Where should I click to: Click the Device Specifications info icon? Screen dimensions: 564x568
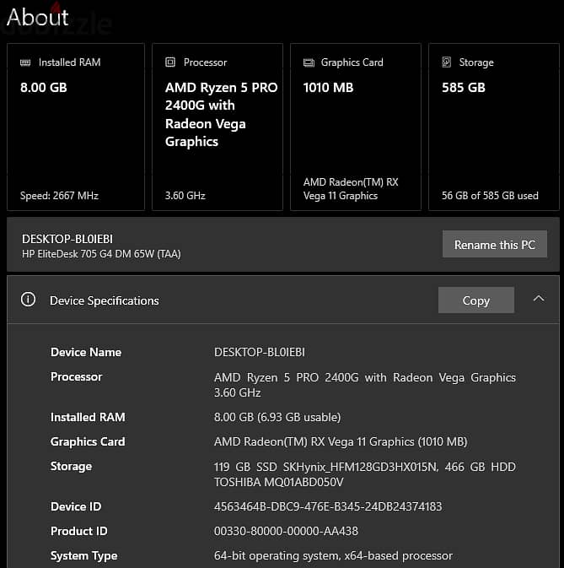click(x=28, y=300)
